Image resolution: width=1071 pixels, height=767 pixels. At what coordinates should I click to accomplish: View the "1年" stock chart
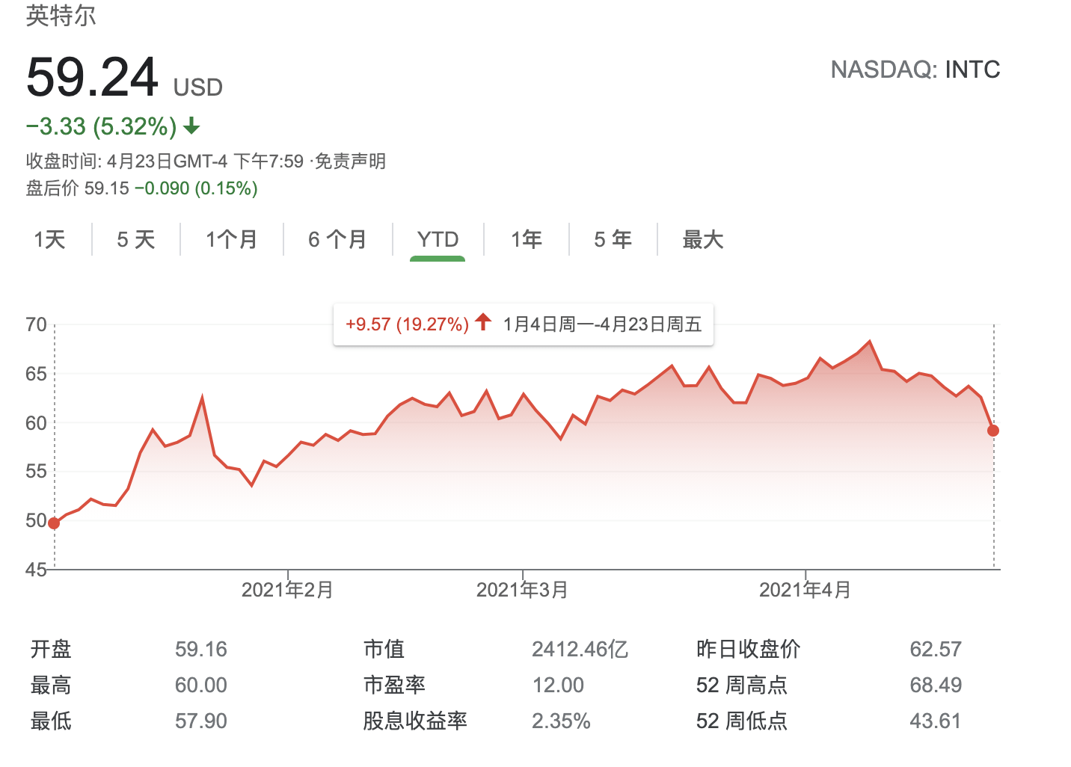526,239
